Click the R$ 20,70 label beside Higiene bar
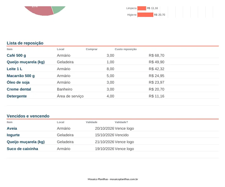Viewport: 225px width, 187px height. tap(159, 15)
